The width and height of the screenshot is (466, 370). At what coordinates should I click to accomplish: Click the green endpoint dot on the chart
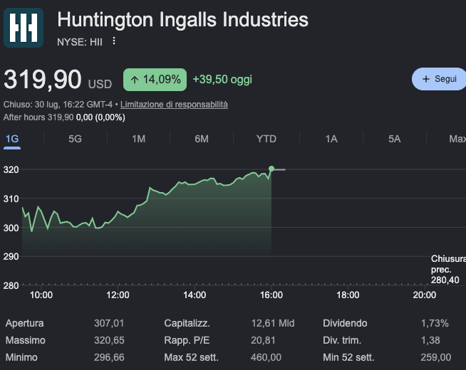pos(271,169)
